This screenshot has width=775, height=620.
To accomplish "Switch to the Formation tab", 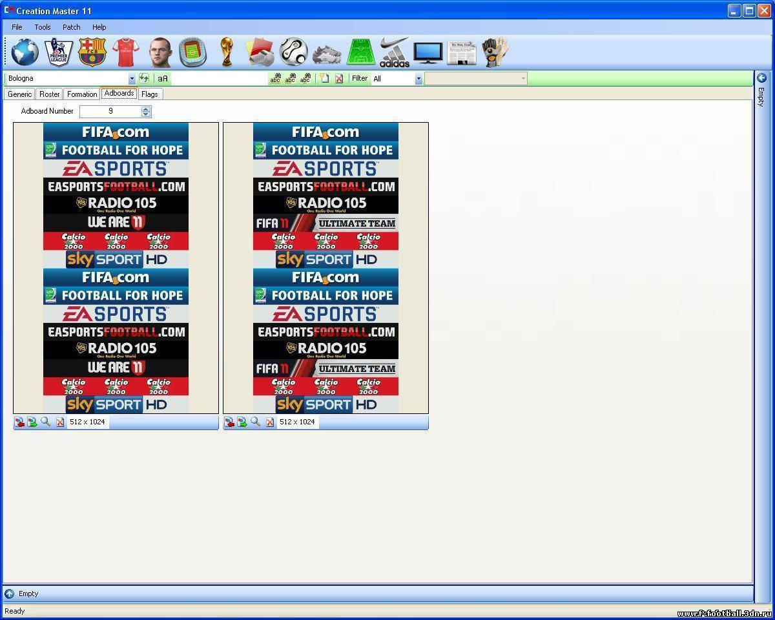I will pyautogui.click(x=82, y=94).
